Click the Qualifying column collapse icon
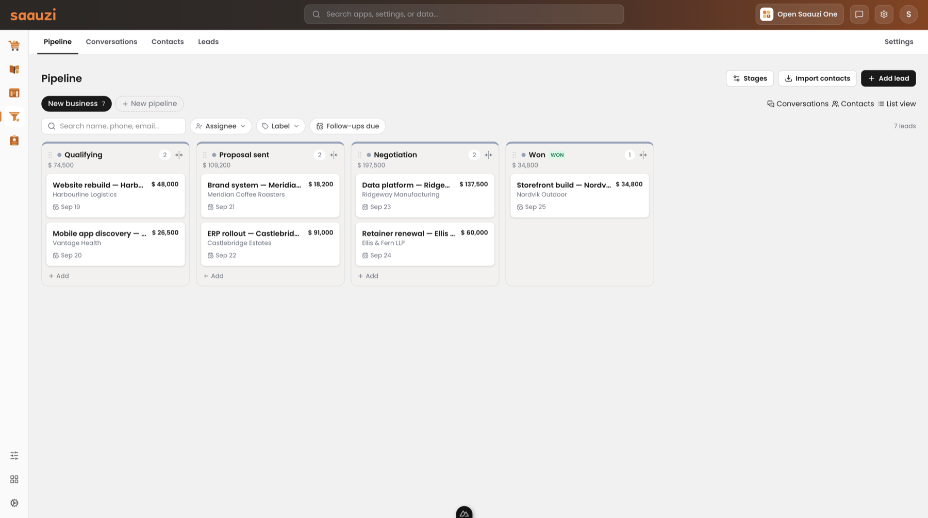Image resolution: width=928 pixels, height=518 pixels. pyautogui.click(x=179, y=155)
